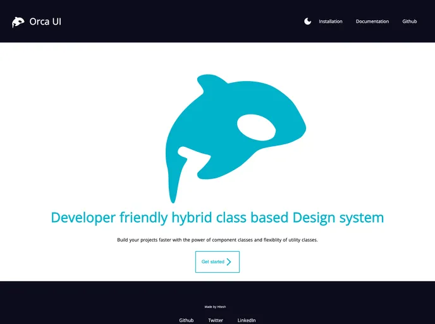Open the Documentation nav item
The width and height of the screenshot is (435, 324).
tap(372, 22)
